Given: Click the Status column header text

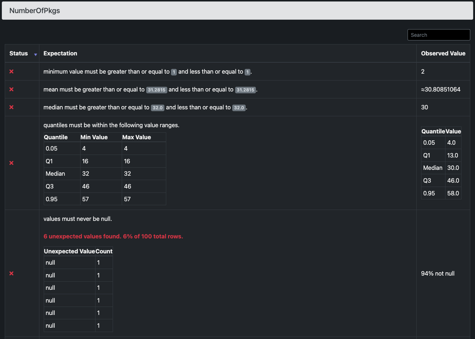Looking at the screenshot, I should [19, 53].
